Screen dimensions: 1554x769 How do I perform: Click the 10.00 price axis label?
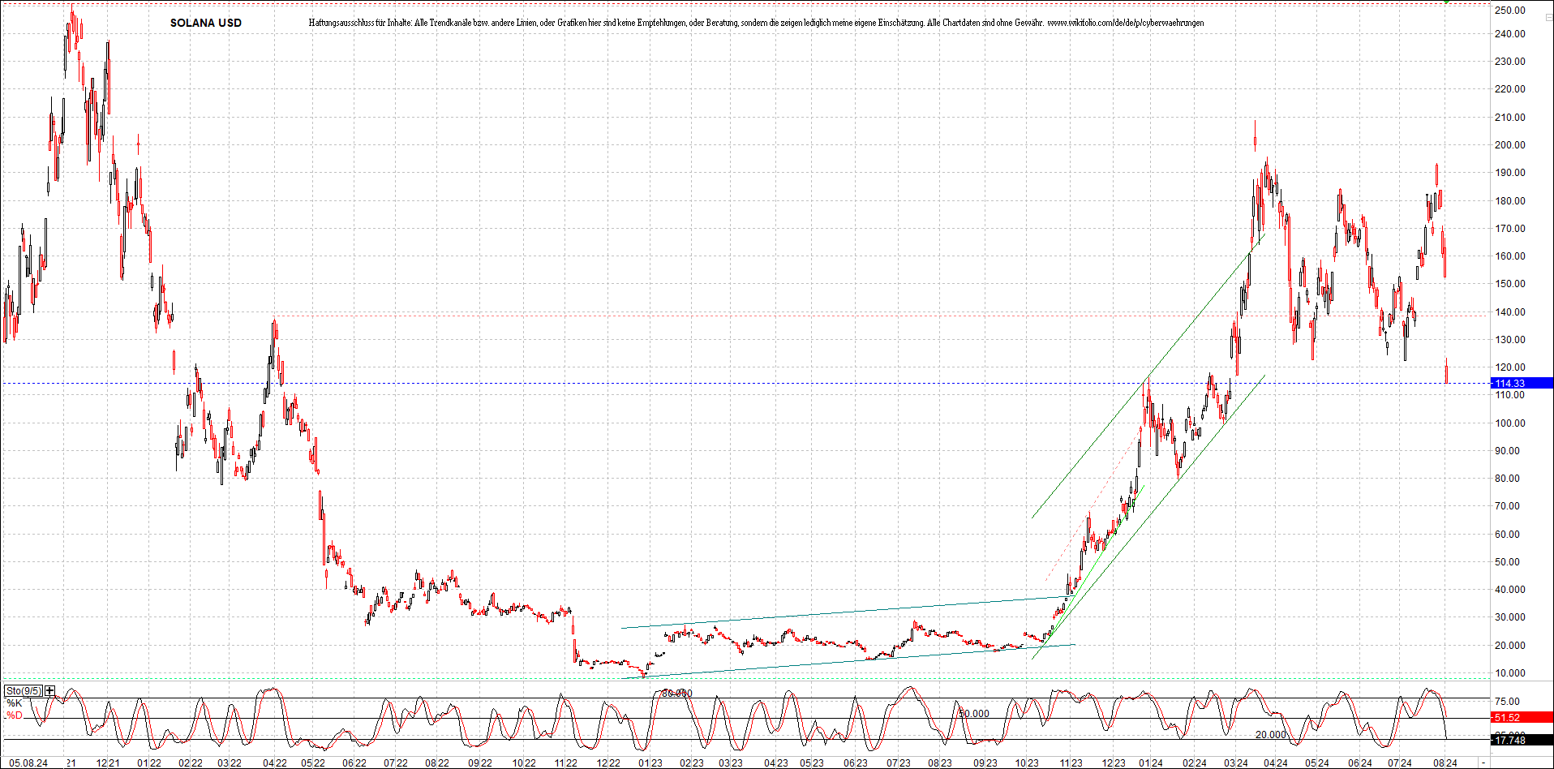click(x=1510, y=673)
